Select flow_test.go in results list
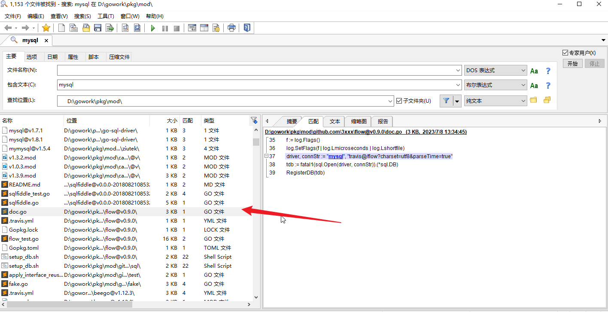Screen dimensions: 608x312 tap(24, 239)
